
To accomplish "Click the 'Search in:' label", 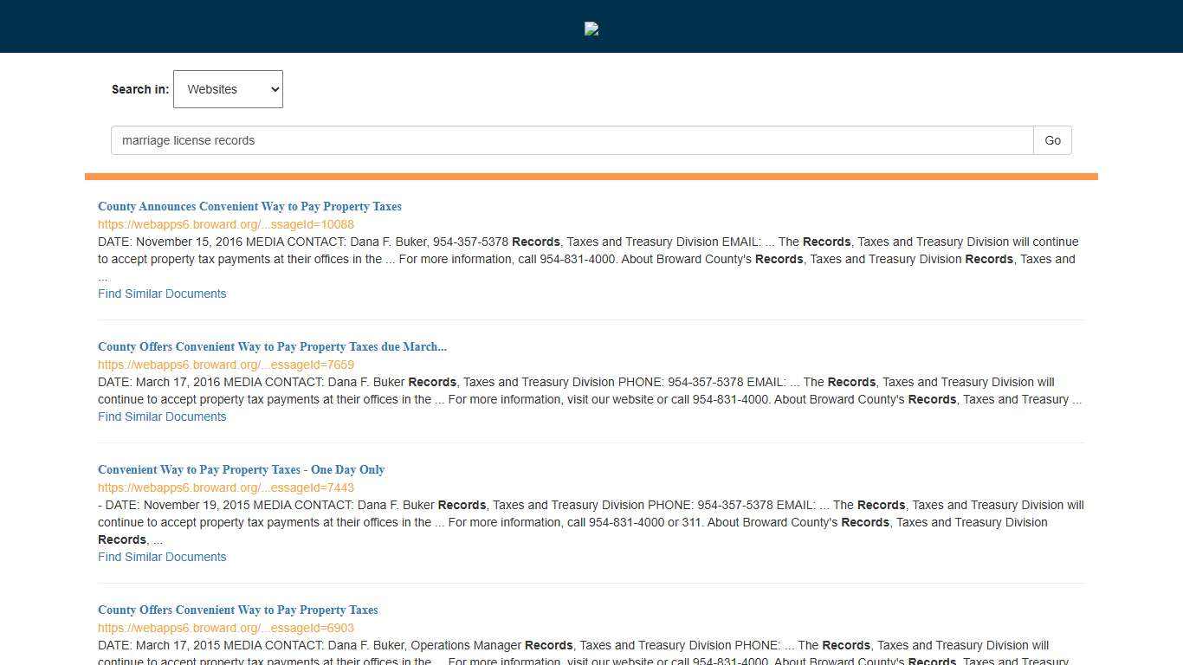I will tap(140, 89).
